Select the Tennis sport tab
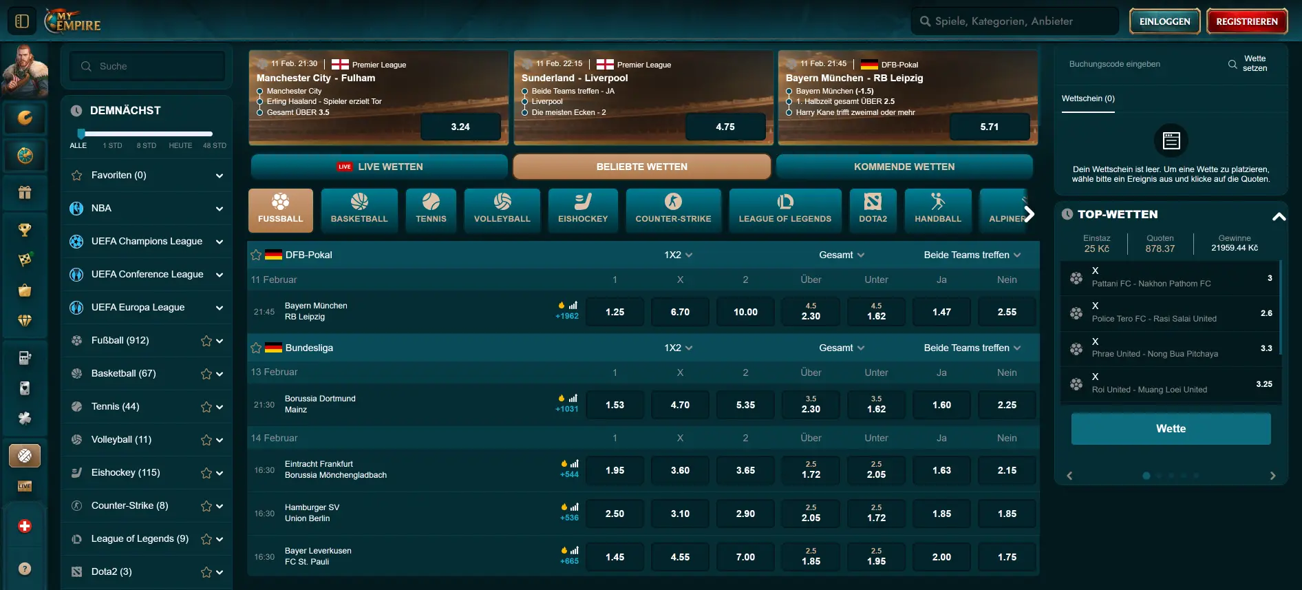Viewport: 1302px width, 590px height. (x=431, y=210)
